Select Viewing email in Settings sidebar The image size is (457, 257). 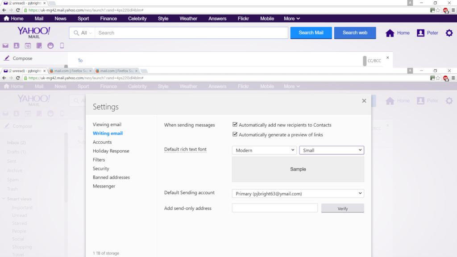(x=107, y=124)
